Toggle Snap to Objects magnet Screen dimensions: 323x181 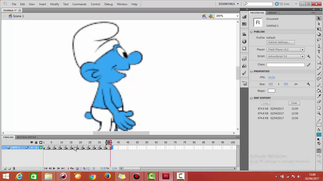click(x=319, y=150)
